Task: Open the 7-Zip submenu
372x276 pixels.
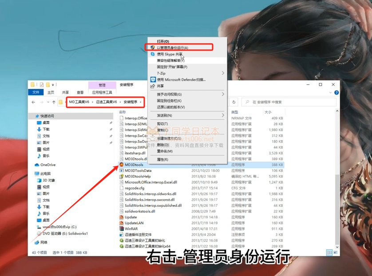Action: [187, 73]
